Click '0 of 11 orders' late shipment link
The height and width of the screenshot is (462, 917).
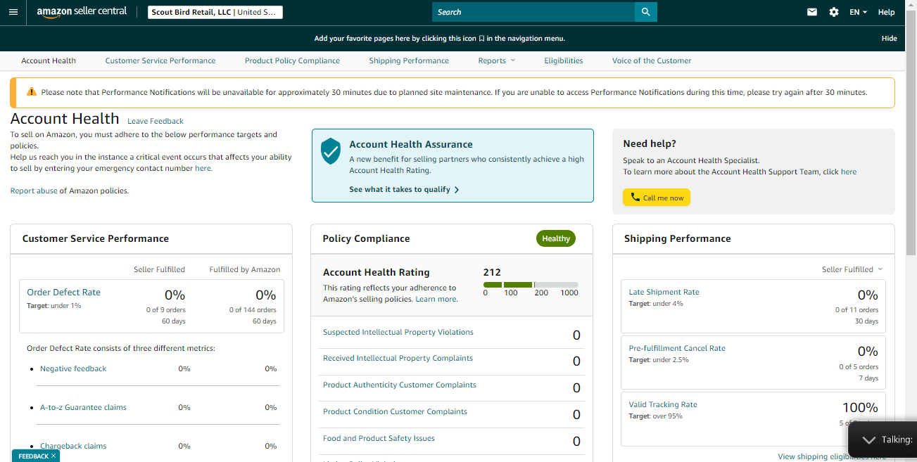point(856,309)
